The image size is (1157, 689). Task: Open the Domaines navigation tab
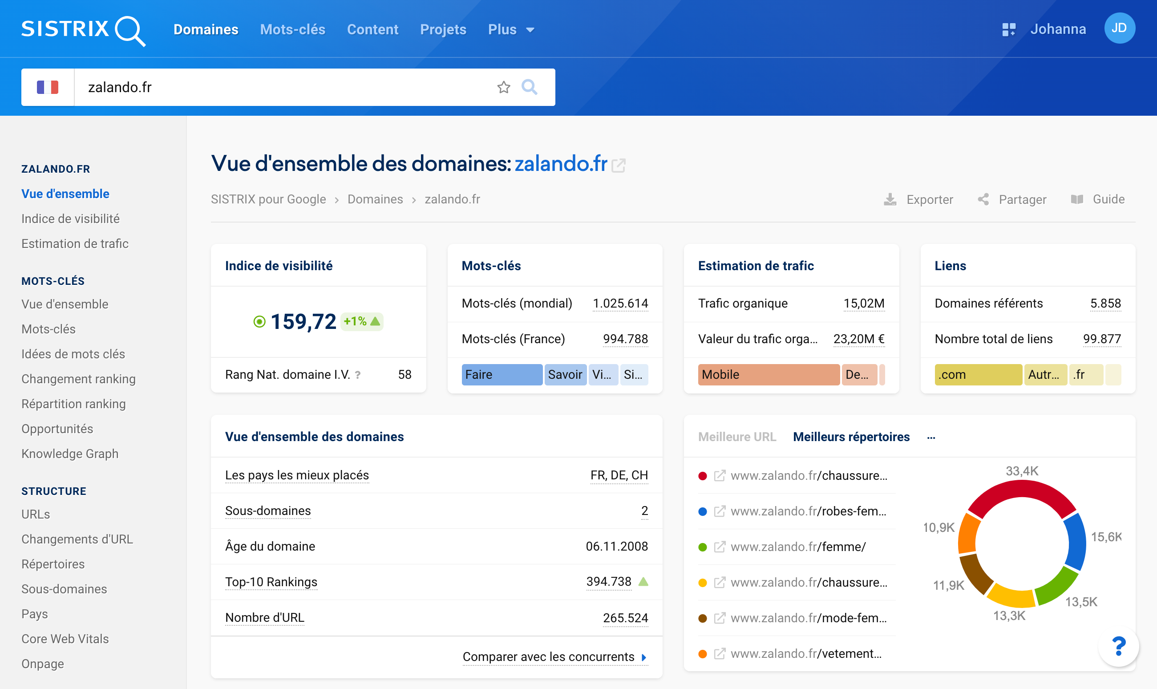pyautogui.click(x=206, y=30)
